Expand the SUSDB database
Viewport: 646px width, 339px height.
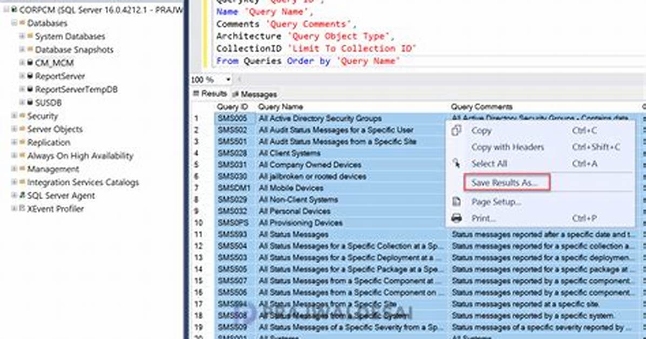pos(22,102)
